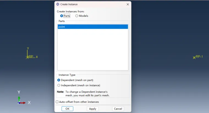The width and height of the screenshot is (209, 113).
Task: Click the yellow Y axis of origin datum
Action: pos(28,52)
